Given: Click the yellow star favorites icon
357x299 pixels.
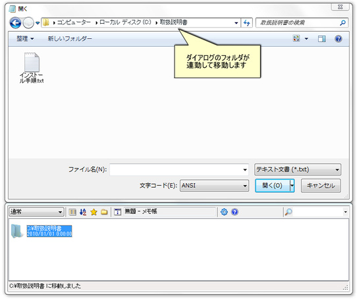Looking at the screenshot, I should click(94, 212).
